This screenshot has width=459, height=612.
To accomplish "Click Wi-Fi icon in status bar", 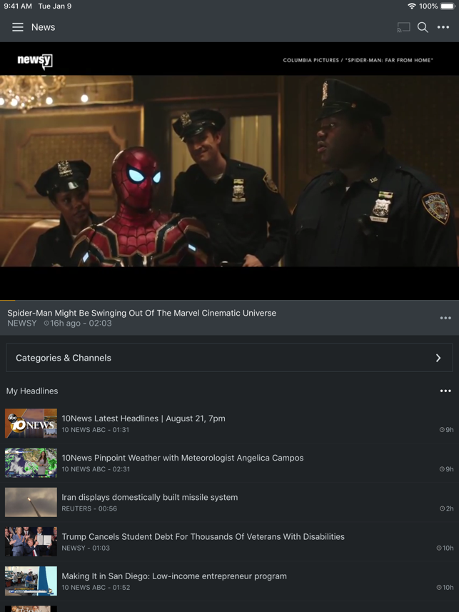I will (411, 6).
